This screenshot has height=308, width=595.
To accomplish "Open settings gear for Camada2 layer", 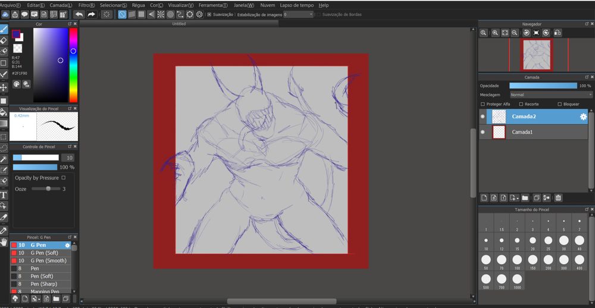I will tap(583, 117).
